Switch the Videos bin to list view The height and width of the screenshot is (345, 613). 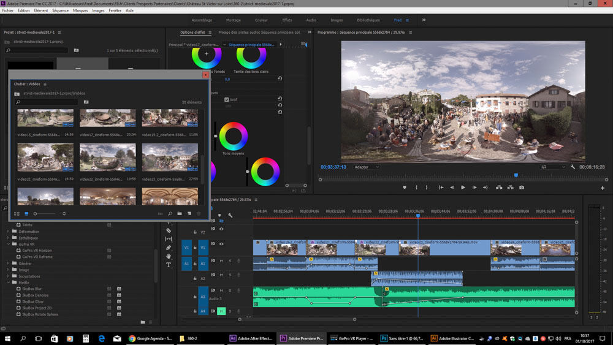17,214
